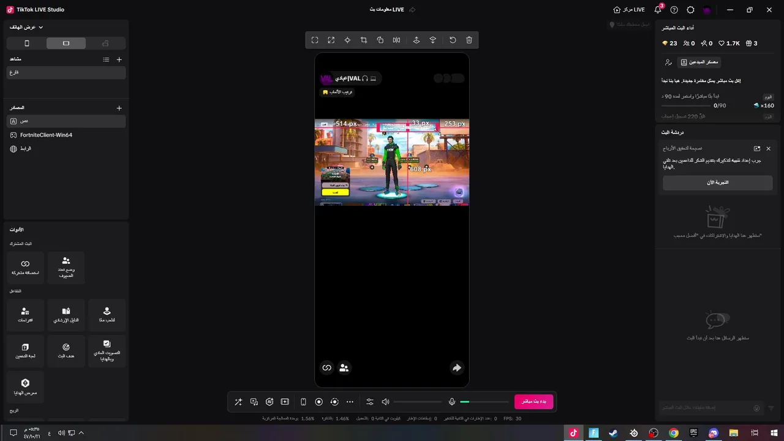
Task: Open the عرض الهاتف dropdown at top left
Action: (26, 27)
